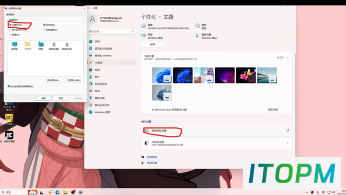
Task: Toggle 允许主题更改桌面图标(L) checkbox
Action: click(9, 86)
